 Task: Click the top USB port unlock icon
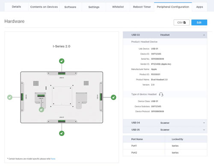(x=62, y=61)
